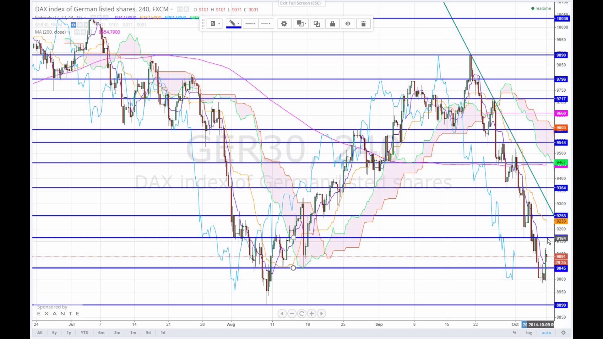Reset chart view with circular arrow
This screenshot has width=603, height=339.
pos(302,314)
